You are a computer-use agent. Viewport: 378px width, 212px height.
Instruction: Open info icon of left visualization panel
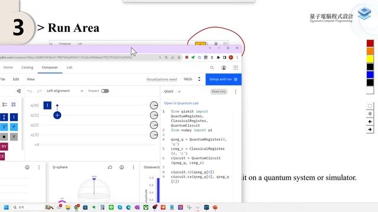point(27,167)
